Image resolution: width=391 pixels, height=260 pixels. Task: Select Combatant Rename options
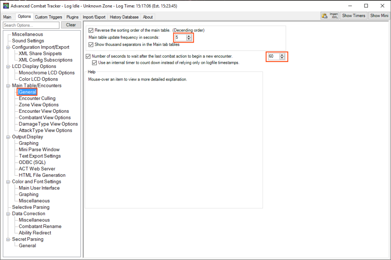coord(40,227)
